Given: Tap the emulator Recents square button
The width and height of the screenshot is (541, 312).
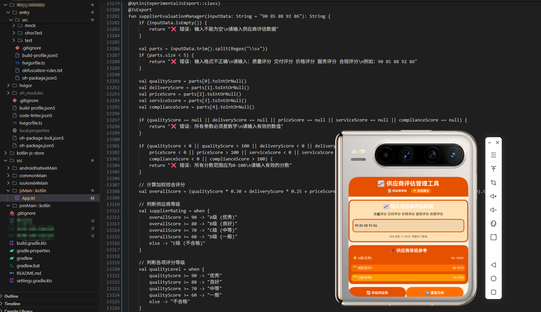Looking at the screenshot, I should click(x=493, y=292).
